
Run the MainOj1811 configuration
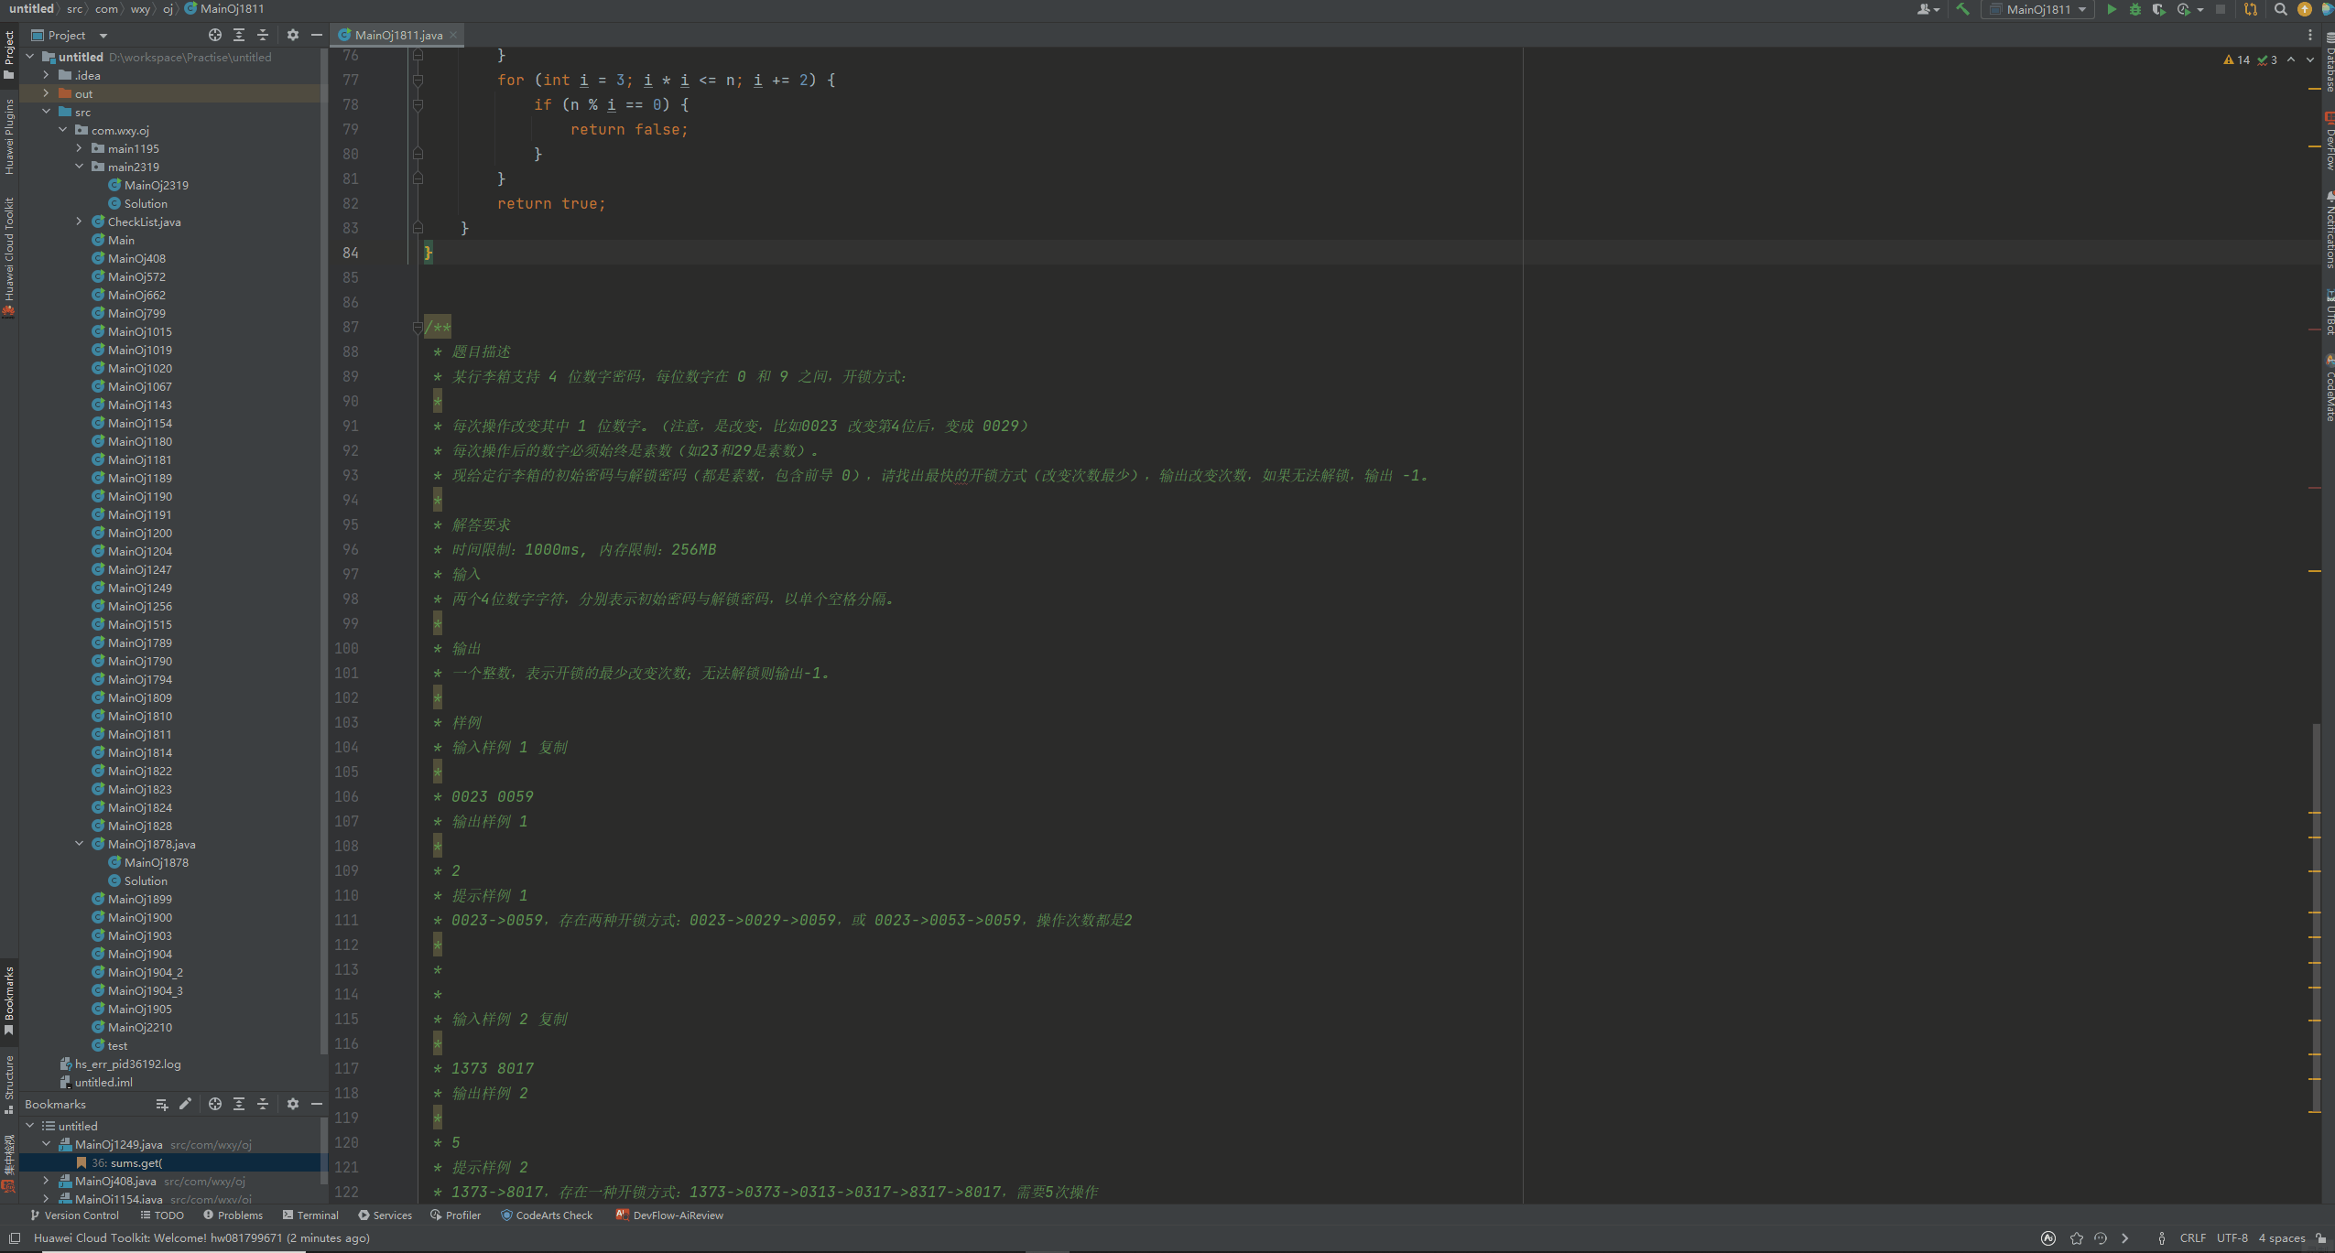(x=2112, y=9)
